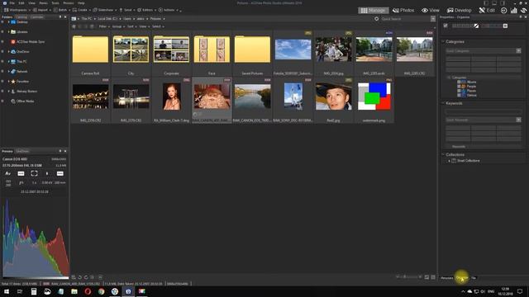The width and height of the screenshot is (529, 297).
Task: Expand This PC tree node
Action: click(x=8, y=62)
